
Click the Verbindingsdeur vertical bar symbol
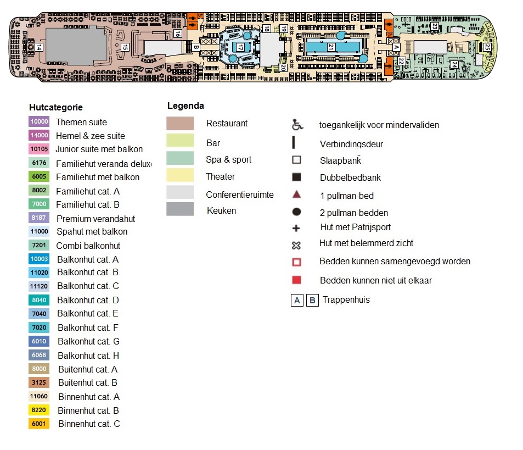(x=295, y=143)
